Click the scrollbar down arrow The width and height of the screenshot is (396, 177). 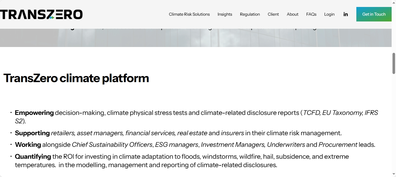click(x=394, y=174)
